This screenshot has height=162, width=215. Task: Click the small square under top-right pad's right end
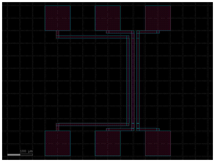tap(158, 32)
